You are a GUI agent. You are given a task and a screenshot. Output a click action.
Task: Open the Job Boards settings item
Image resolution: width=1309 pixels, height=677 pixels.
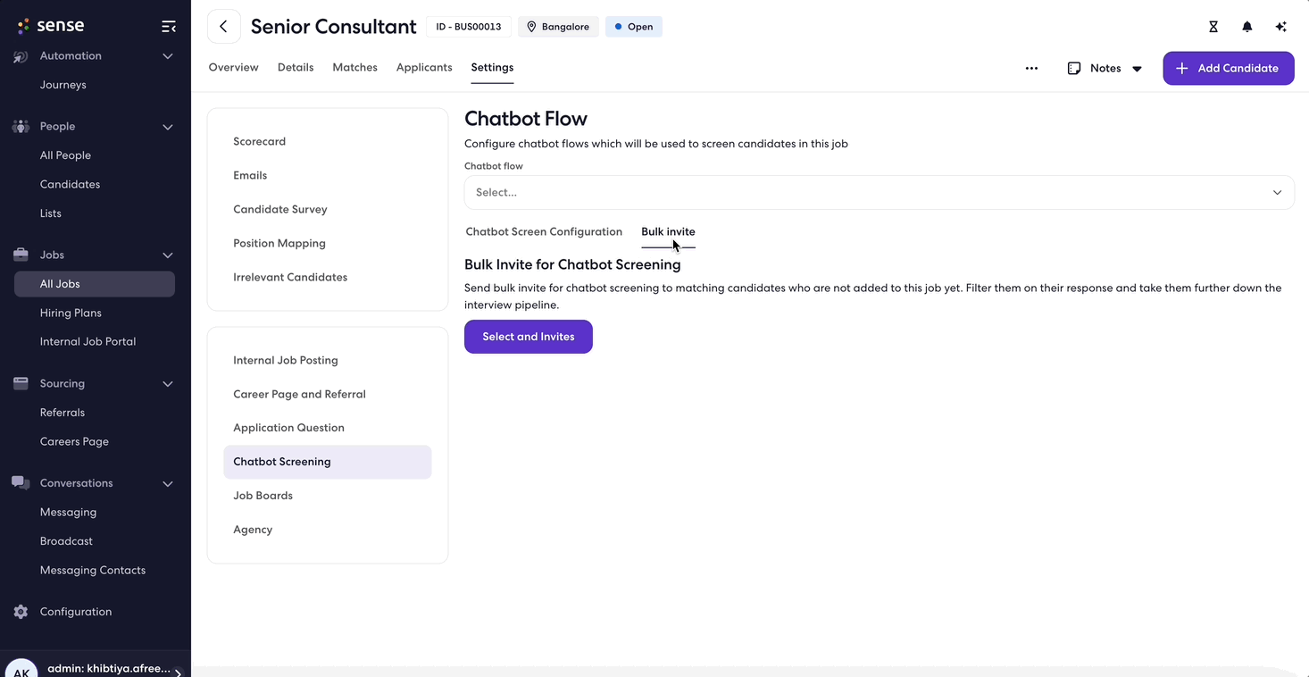tap(263, 496)
